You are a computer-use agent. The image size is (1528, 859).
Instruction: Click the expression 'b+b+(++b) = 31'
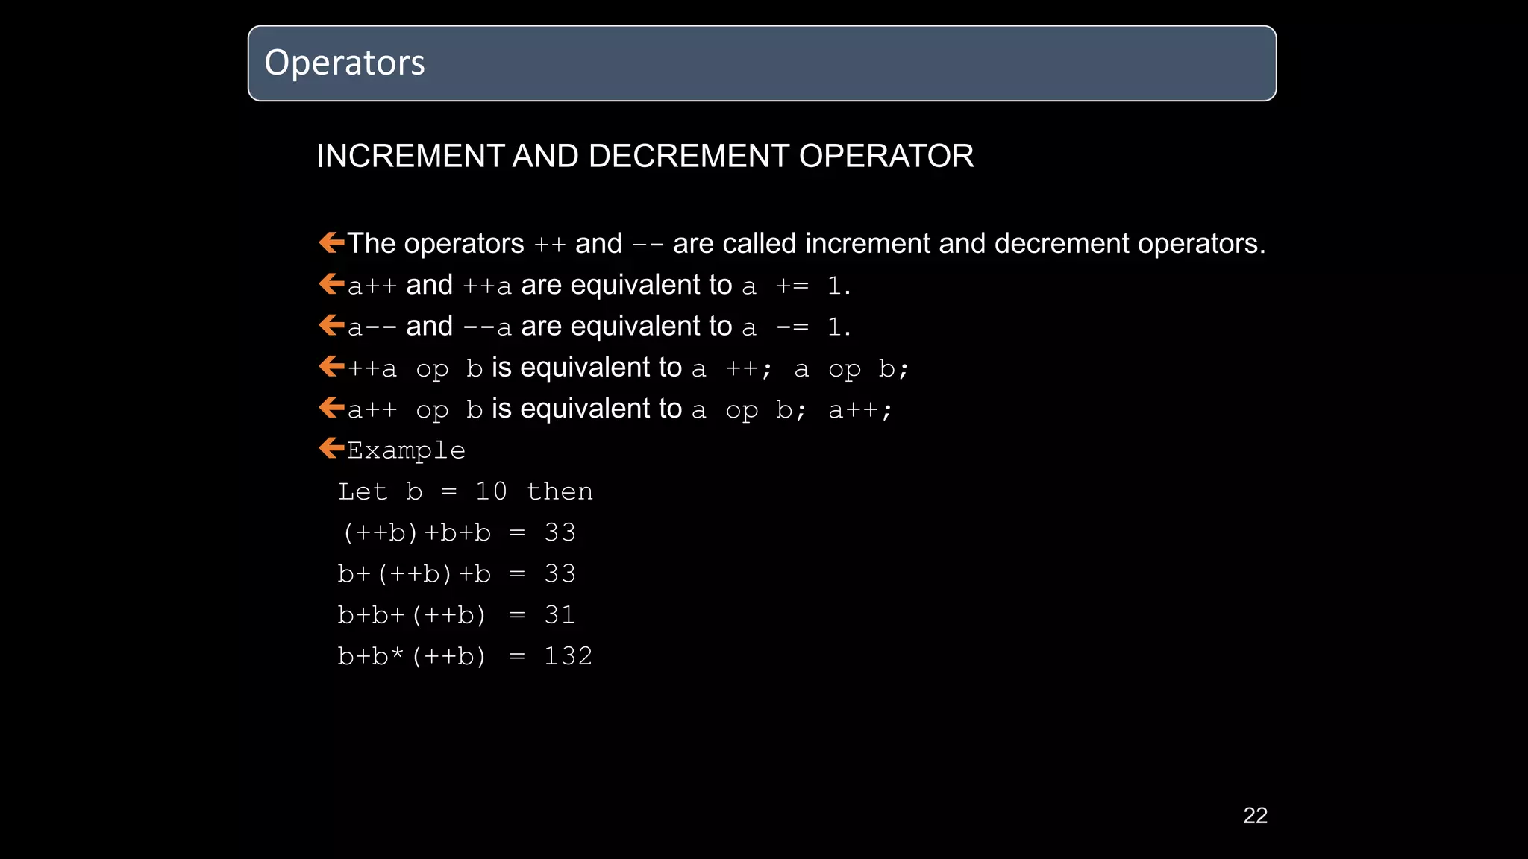click(x=457, y=614)
